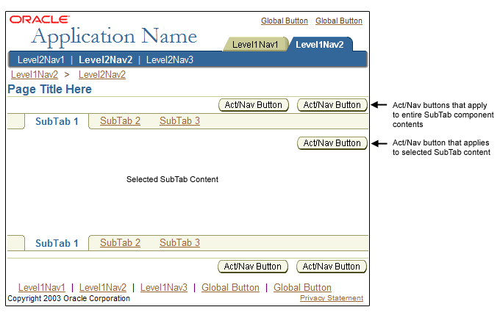Open the Privacy Statement link
The width and height of the screenshot is (500, 318).
pos(332,298)
